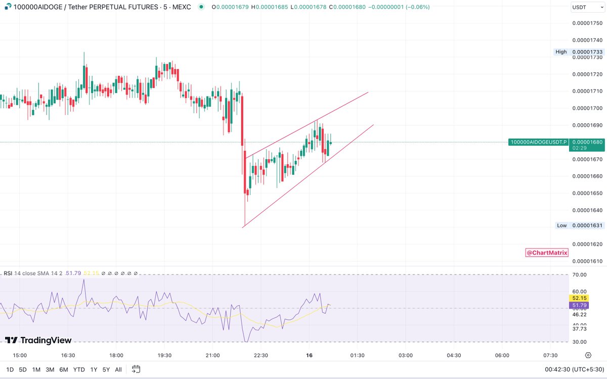Click the @ChartMatrix text label on chart

[547, 252]
